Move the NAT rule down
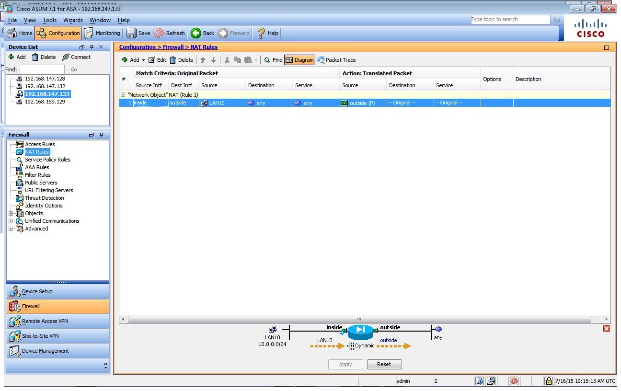 tap(213, 60)
